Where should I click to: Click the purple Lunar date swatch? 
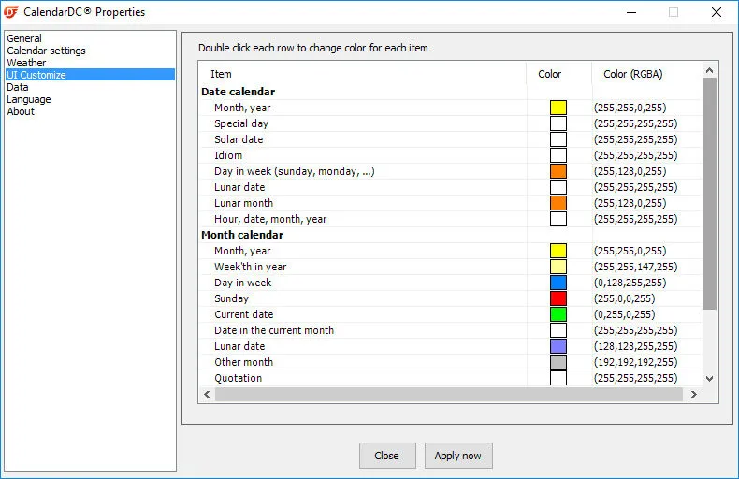pos(558,346)
